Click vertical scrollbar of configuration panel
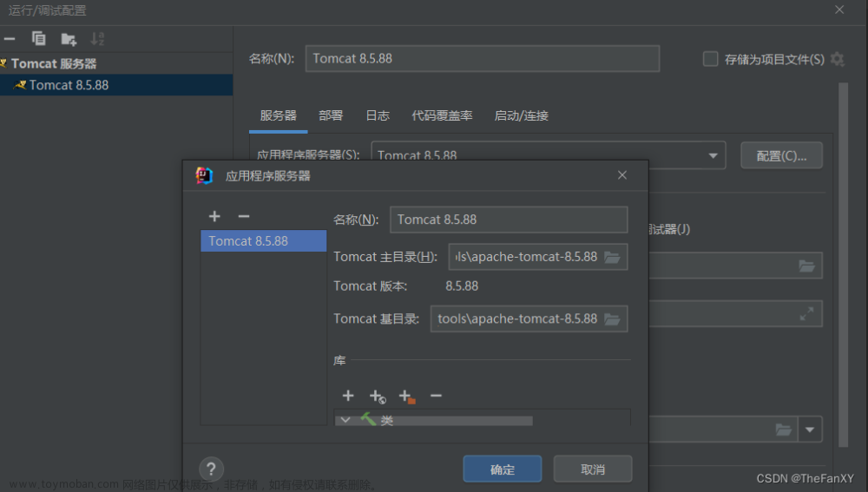The image size is (868, 492). tap(843, 265)
